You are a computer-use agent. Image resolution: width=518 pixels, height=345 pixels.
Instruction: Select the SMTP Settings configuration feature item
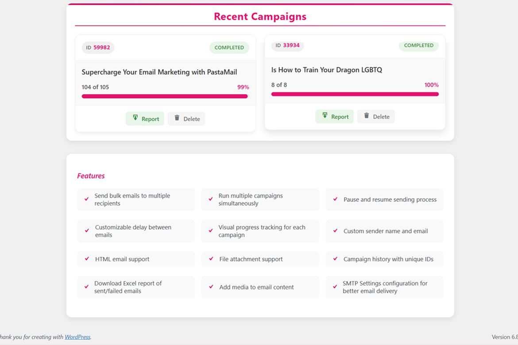(384, 287)
